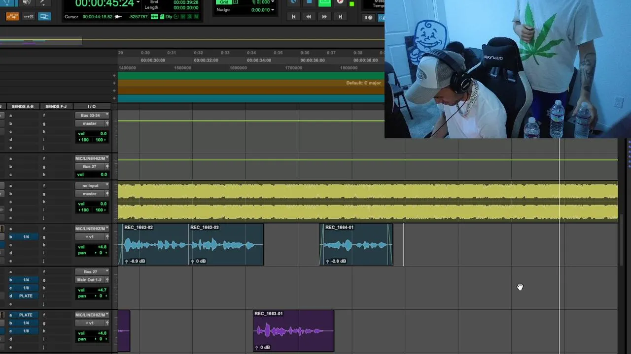Click the Rewind transport button
631x354 pixels.
click(309, 17)
